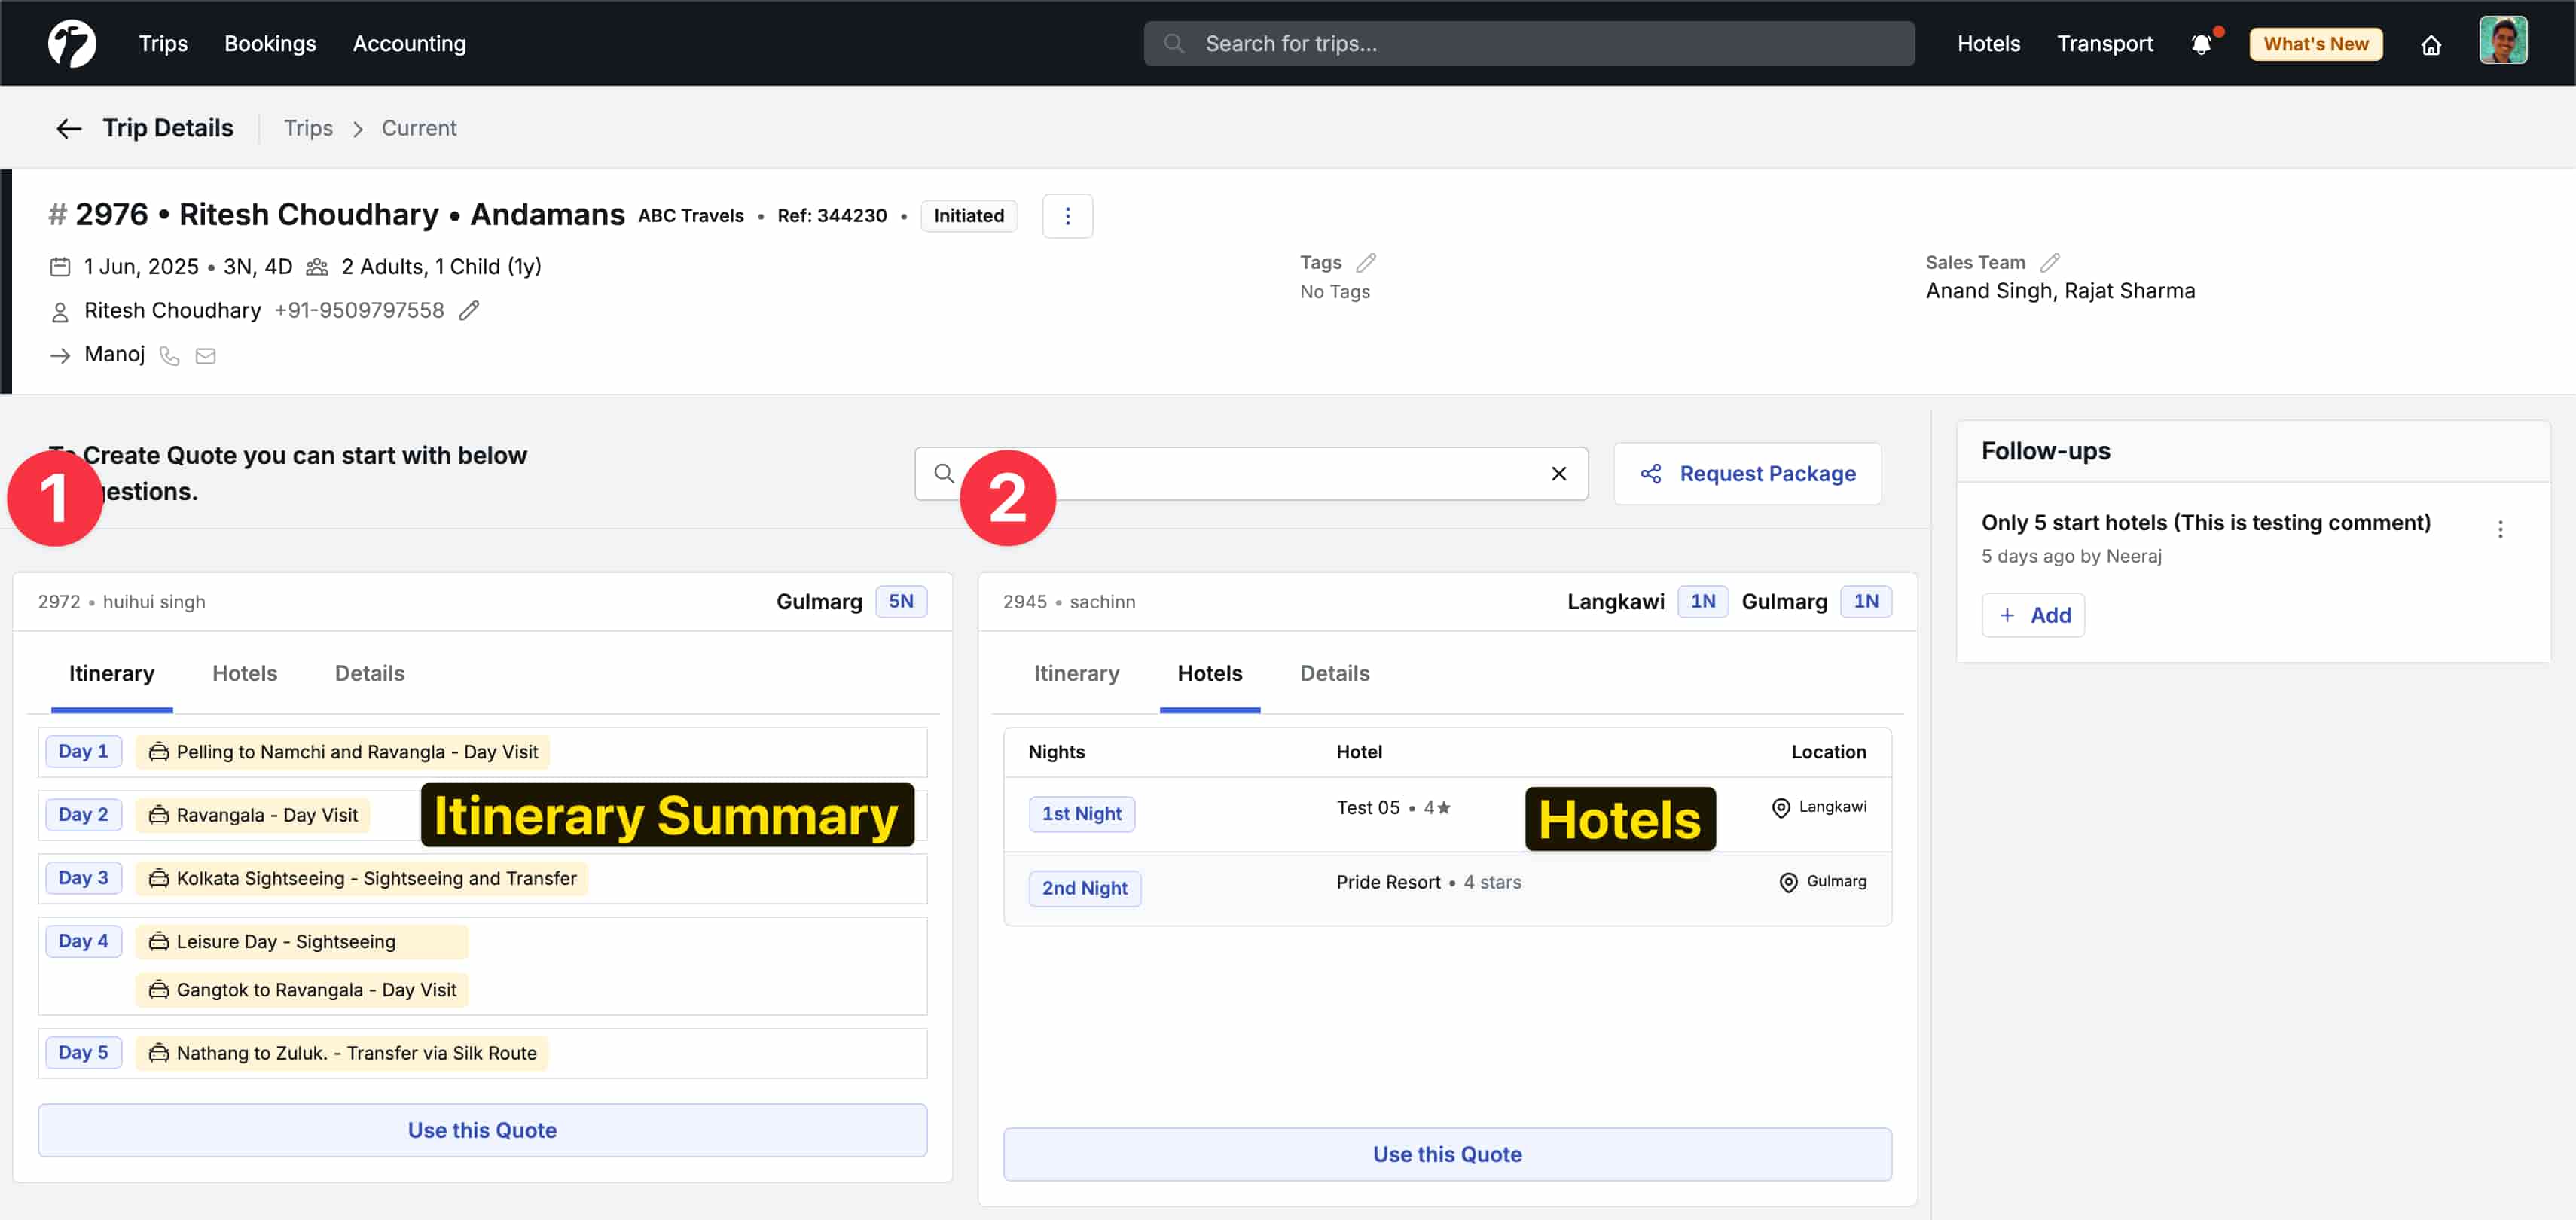Add a new follow-up with the Add button
The image size is (2576, 1220).
[2033, 615]
